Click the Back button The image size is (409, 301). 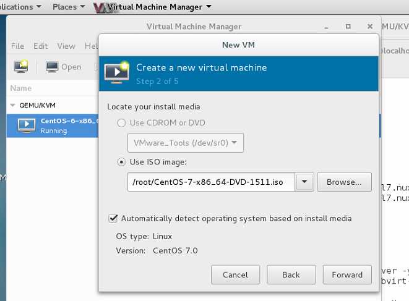point(291,274)
